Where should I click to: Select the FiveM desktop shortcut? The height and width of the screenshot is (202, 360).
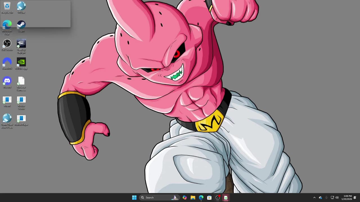(7, 101)
